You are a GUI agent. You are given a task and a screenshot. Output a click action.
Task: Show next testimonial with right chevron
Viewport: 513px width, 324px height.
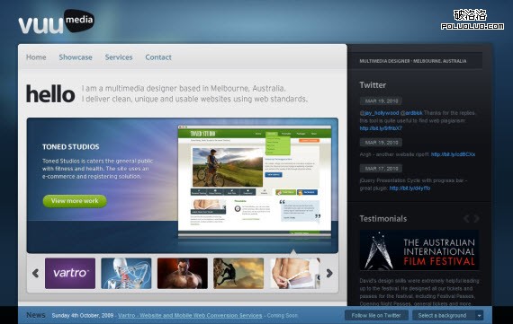[x=476, y=218]
